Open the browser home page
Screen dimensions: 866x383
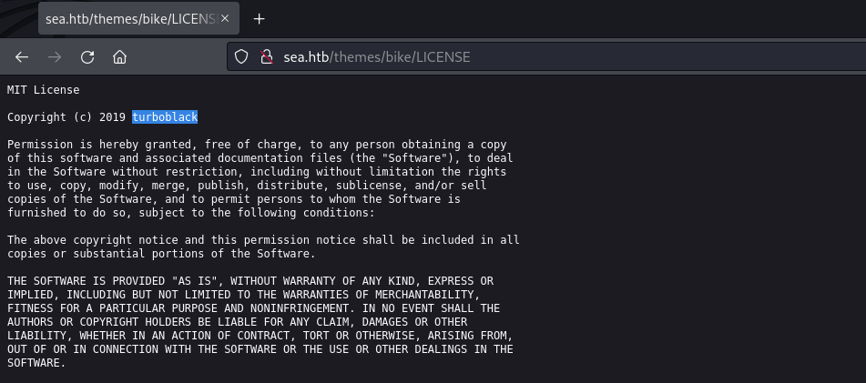tap(120, 56)
